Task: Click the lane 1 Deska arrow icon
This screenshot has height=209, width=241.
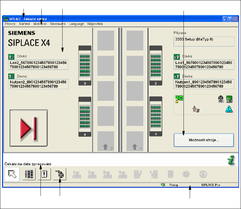Action: tap(177, 76)
